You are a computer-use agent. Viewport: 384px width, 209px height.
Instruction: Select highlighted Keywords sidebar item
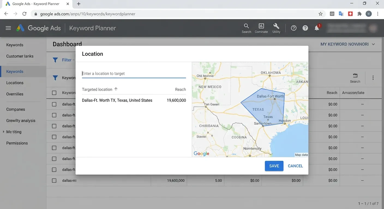[23, 72]
